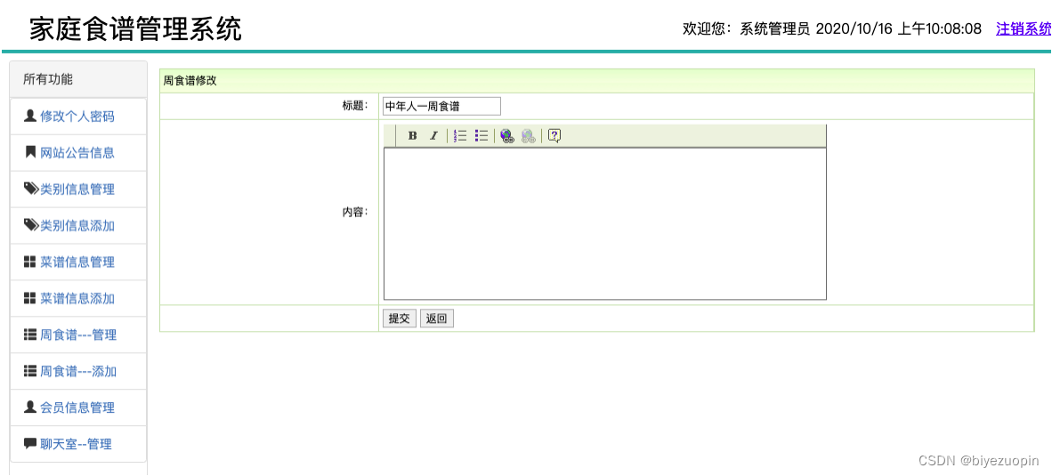The image size is (1052, 476).
Task: Click inside the 内容 rich text area
Action: 605,224
